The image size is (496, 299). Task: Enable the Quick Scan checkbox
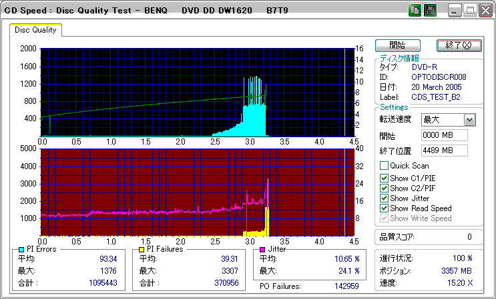[384, 166]
